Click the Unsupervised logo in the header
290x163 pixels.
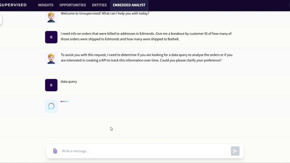pyautogui.click(x=13, y=5)
